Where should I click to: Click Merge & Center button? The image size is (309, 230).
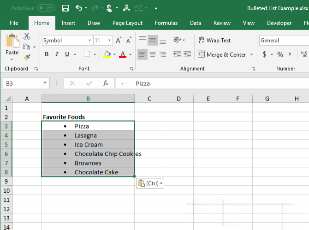[222, 54]
